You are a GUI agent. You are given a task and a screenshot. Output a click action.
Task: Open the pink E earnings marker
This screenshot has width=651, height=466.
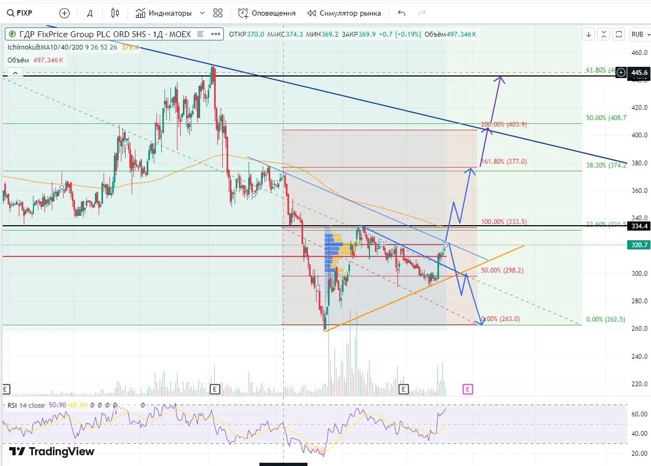pos(468,388)
